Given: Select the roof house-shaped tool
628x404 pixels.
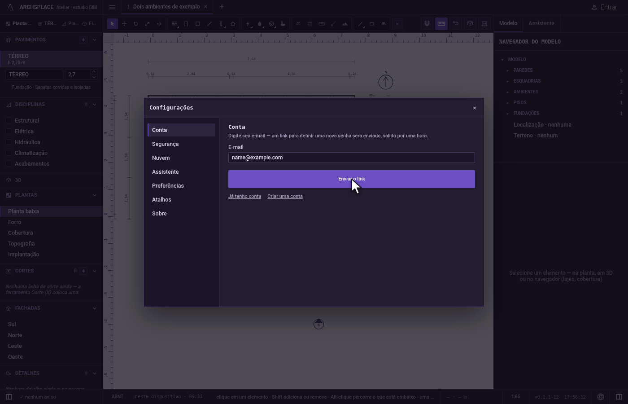Looking at the screenshot, I should point(233,24).
